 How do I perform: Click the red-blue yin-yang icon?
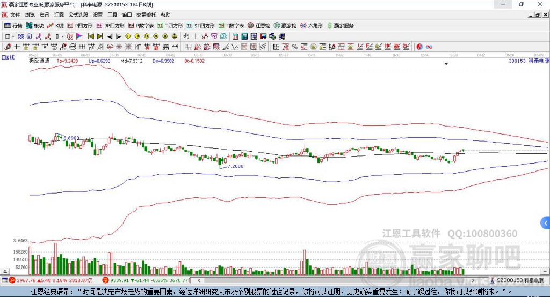[419, 47]
